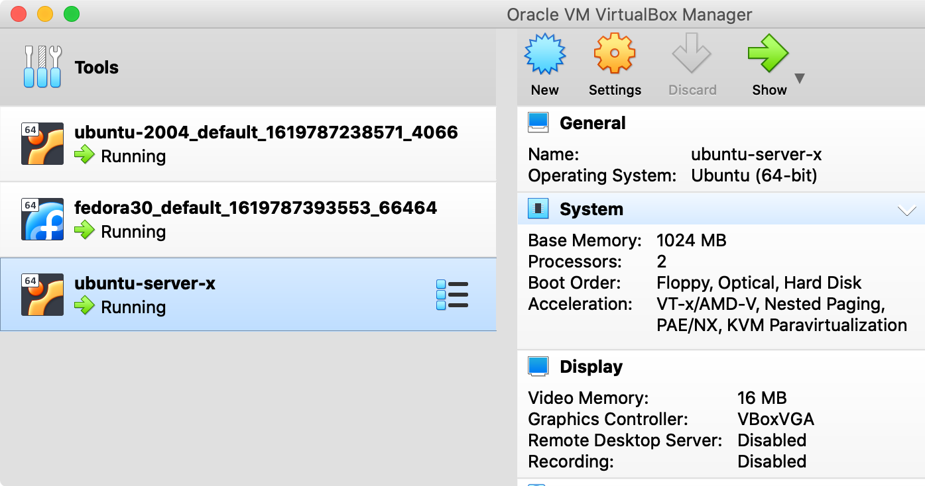This screenshot has width=925, height=486.
Task: Click the green Show arrow icon
Action: 767,54
